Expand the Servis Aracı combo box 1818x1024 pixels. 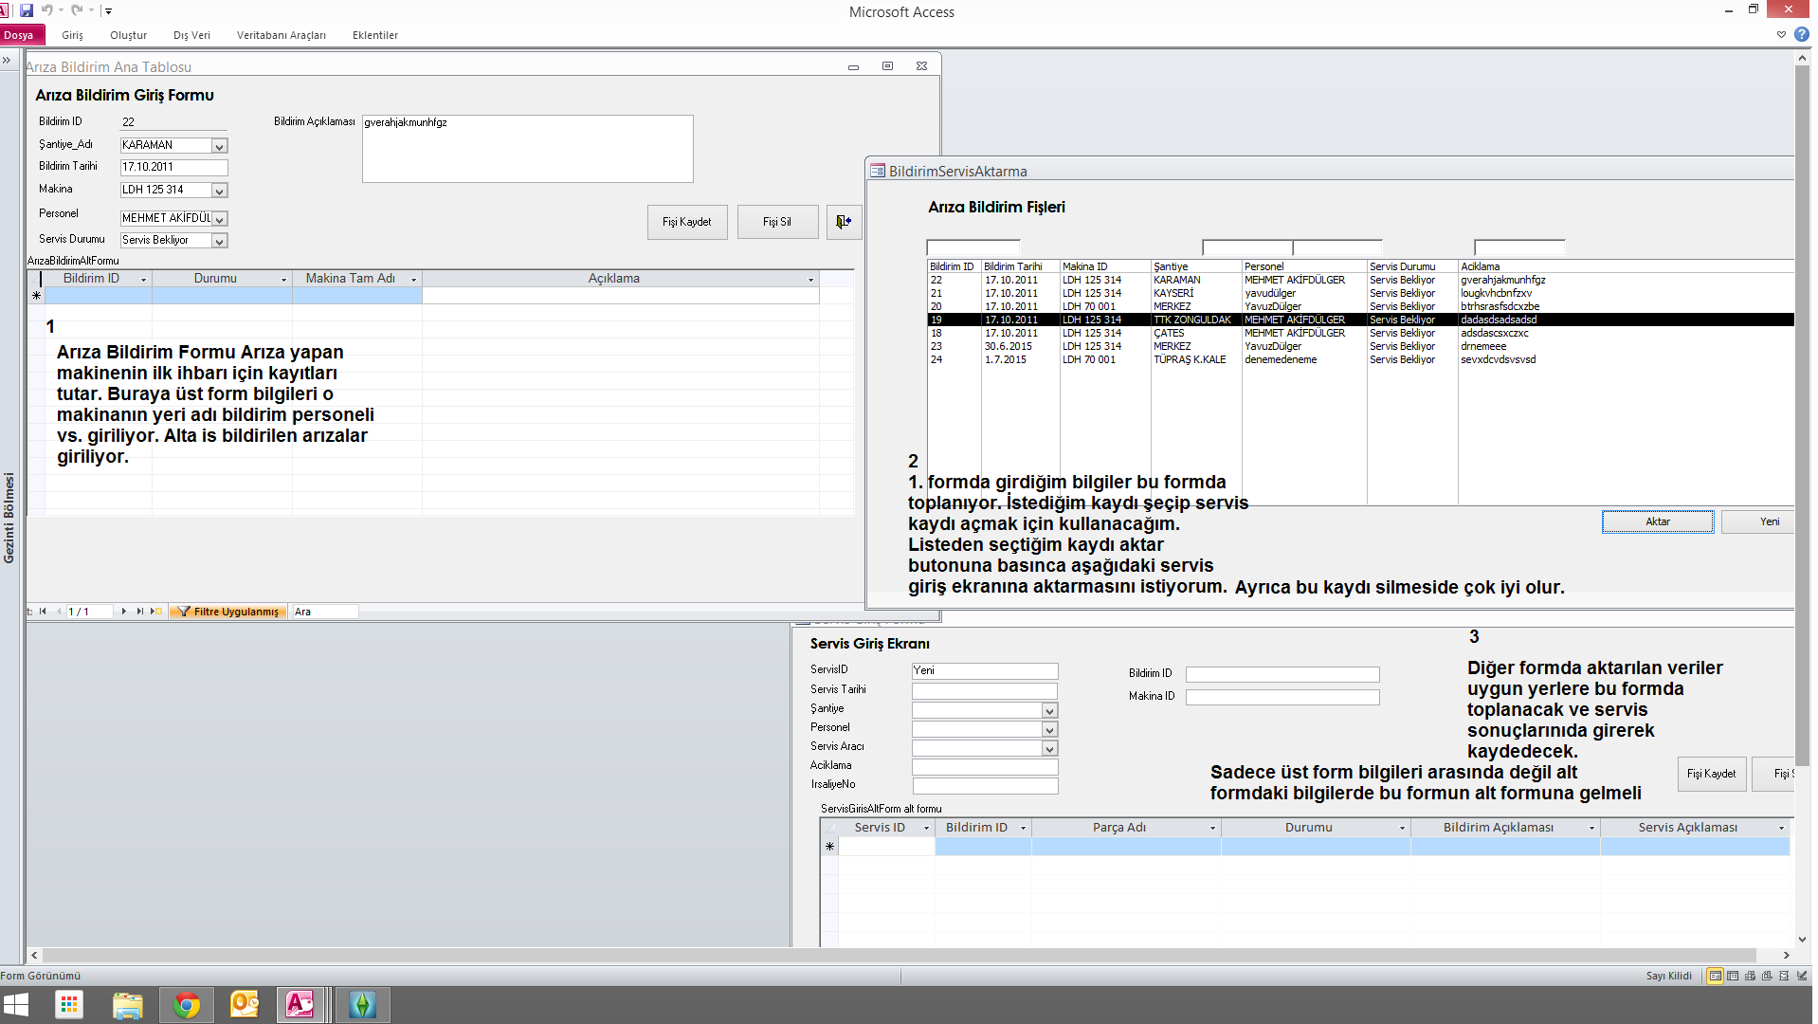[1049, 749]
